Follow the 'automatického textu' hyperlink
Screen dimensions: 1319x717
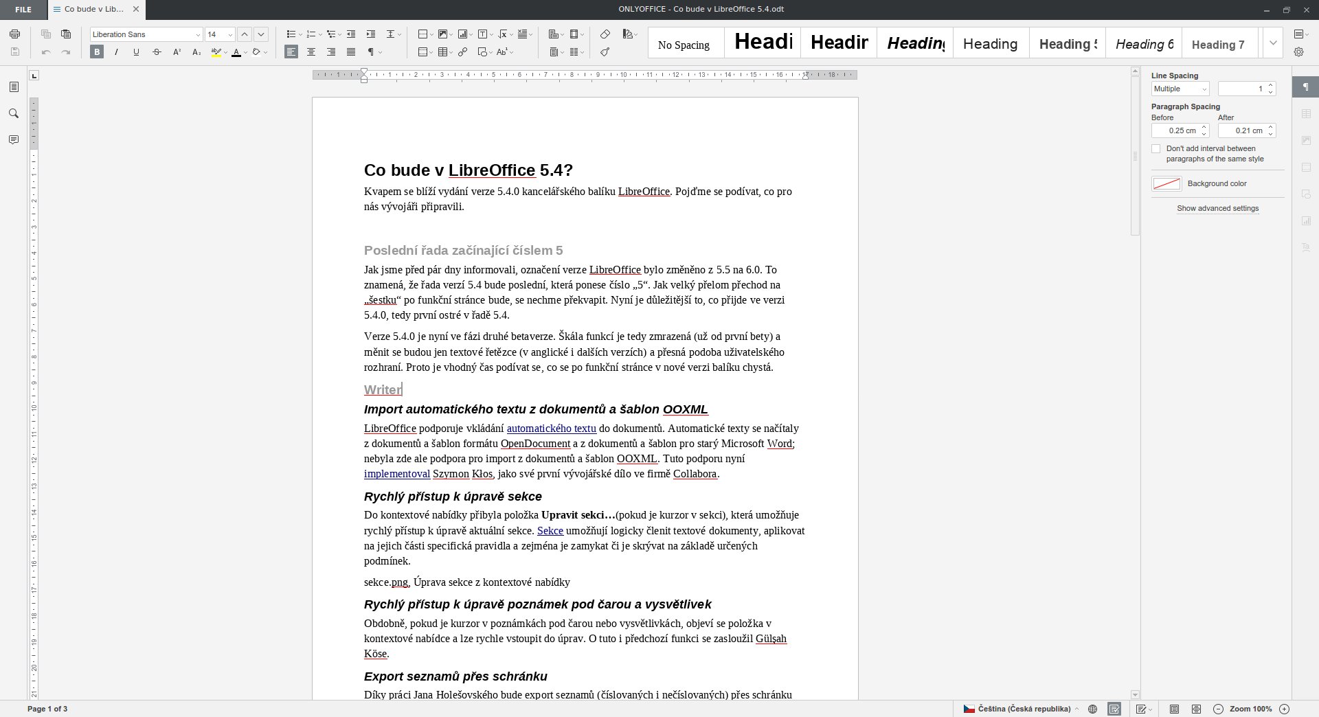pyautogui.click(x=551, y=429)
